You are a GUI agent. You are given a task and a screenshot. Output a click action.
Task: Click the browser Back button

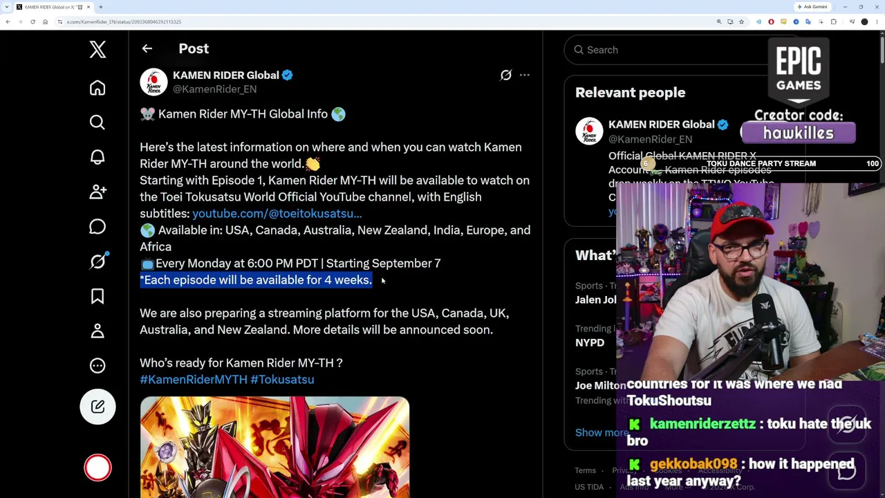pyautogui.click(x=8, y=22)
